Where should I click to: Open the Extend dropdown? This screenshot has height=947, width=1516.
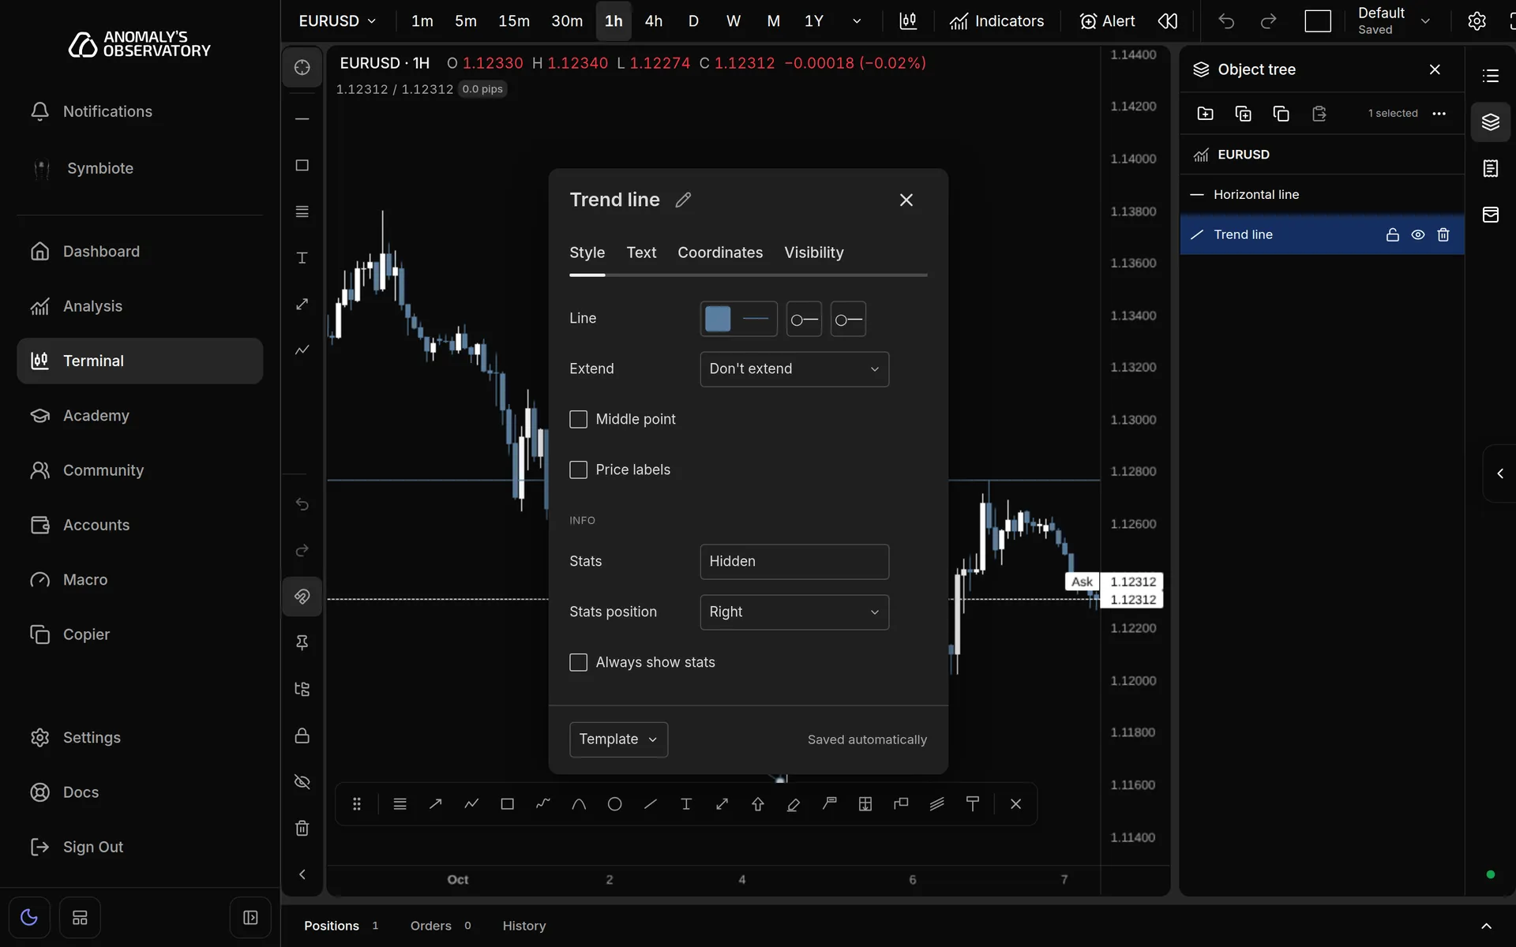[x=794, y=369]
